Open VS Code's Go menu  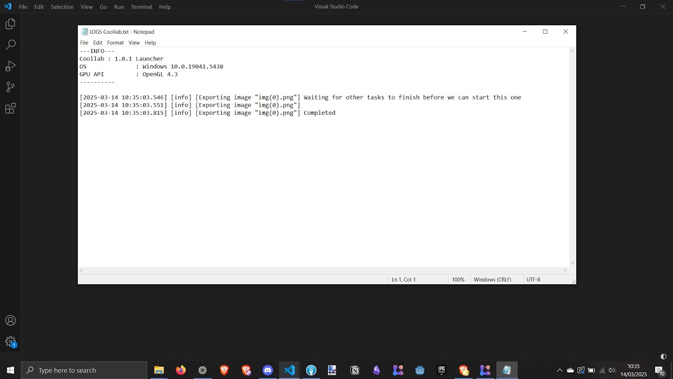(103, 7)
